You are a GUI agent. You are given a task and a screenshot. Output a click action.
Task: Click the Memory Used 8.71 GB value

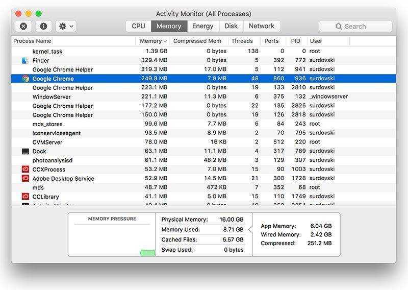(233, 230)
